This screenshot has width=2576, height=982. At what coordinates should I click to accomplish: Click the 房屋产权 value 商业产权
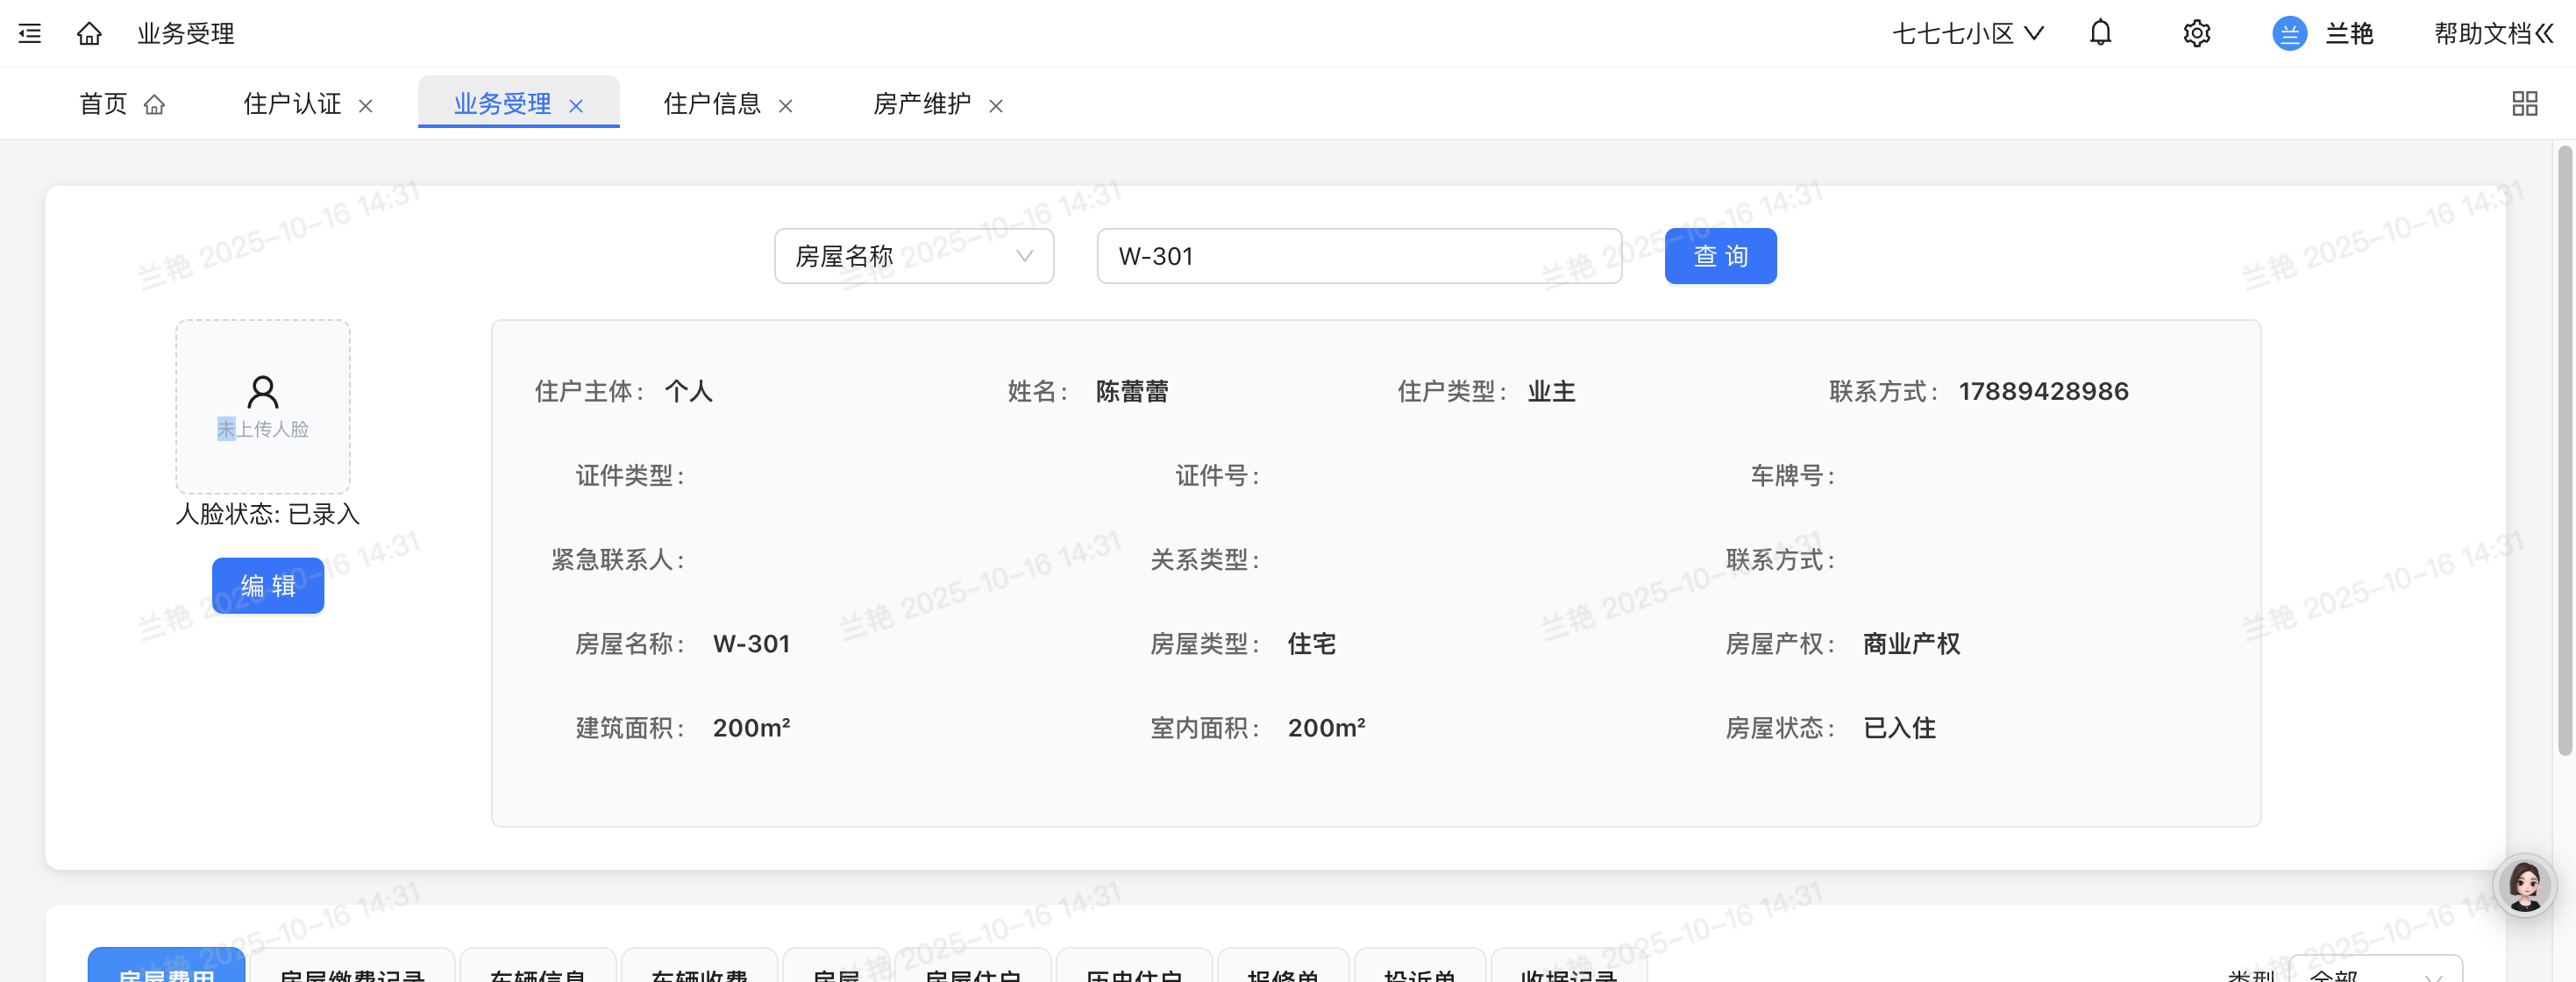click(x=1911, y=644)
